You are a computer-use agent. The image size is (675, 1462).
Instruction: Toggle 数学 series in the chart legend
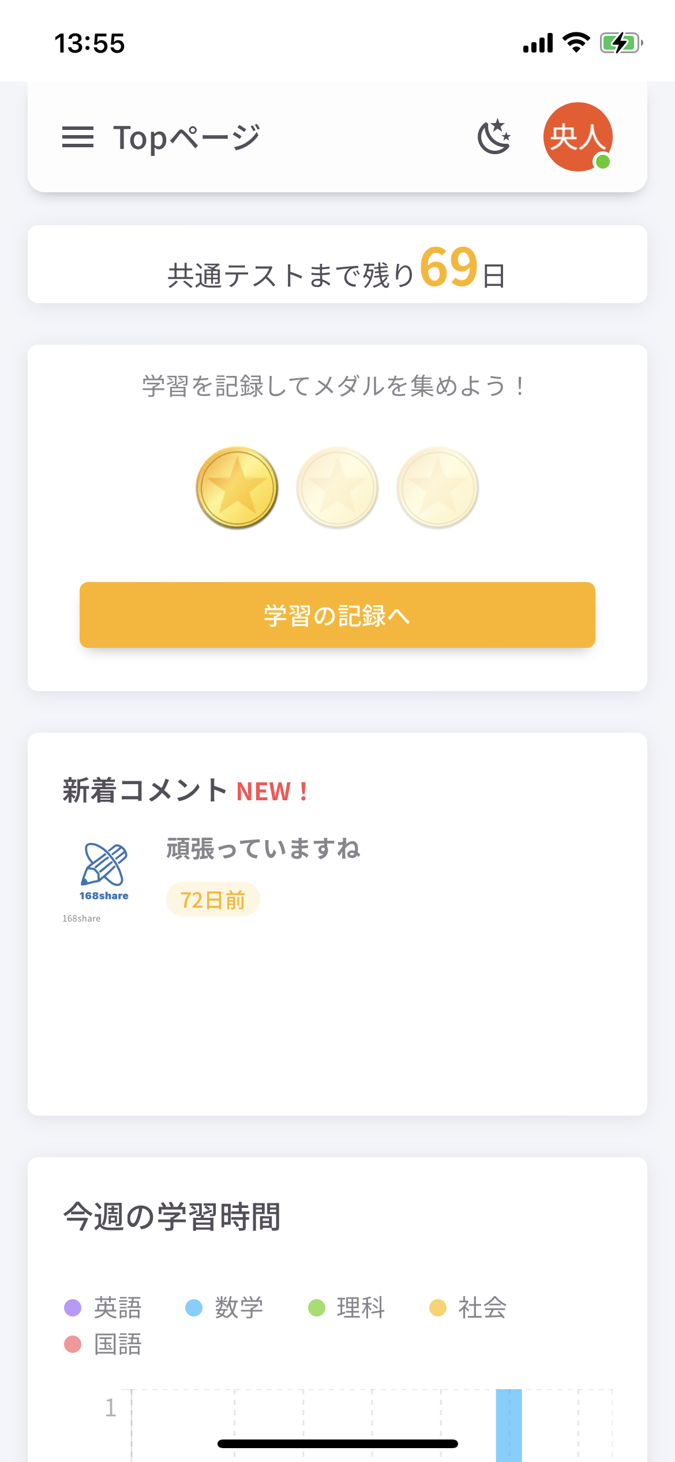coord(224,1308)
